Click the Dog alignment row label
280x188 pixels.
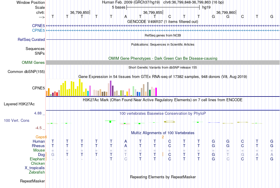pyautogui.click(x=42, y=155)
